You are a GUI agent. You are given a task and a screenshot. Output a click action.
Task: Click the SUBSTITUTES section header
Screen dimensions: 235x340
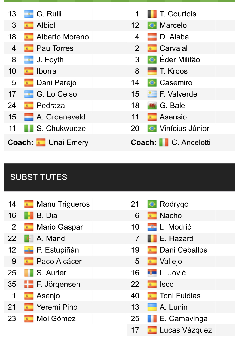(39, 177)
